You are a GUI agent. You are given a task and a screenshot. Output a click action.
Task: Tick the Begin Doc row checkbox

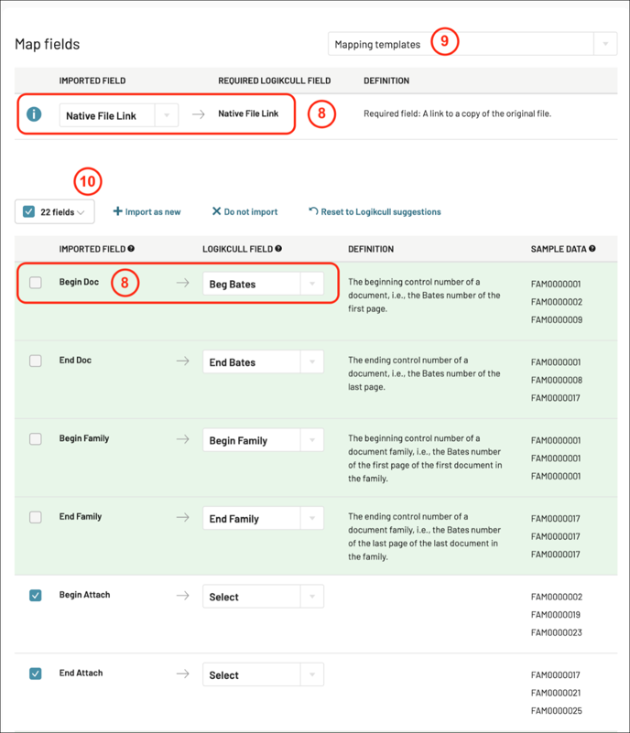pos(36,283)
